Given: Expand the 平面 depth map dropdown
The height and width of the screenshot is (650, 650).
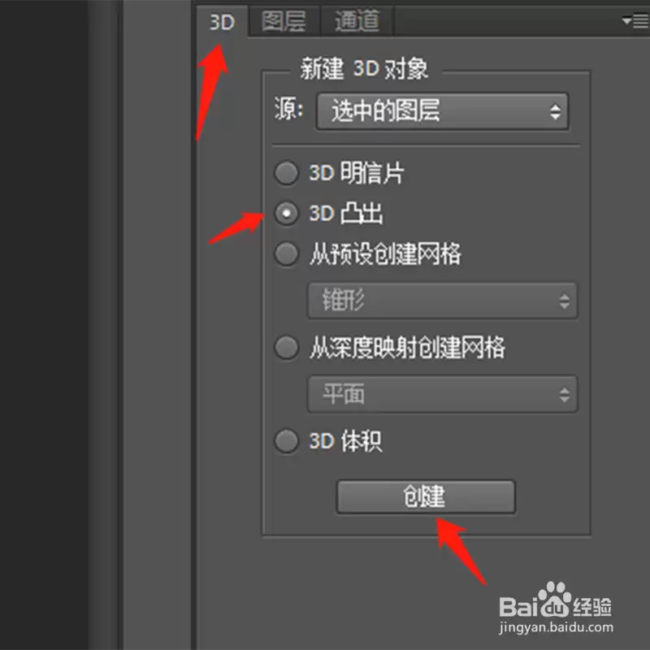Looking at the screenshot, I should pyautogui.click(x=442, y=394).
